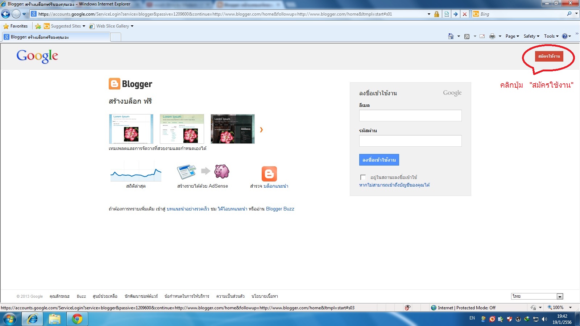Viewport: 580px width, 326px height.
Task: Click the red sign-up button
Action: 549,56
